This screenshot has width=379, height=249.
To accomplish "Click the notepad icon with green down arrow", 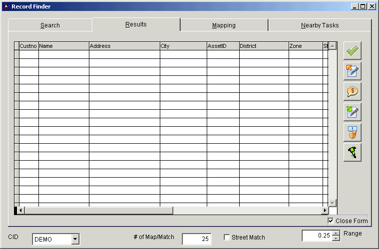I will pos(353,112).
